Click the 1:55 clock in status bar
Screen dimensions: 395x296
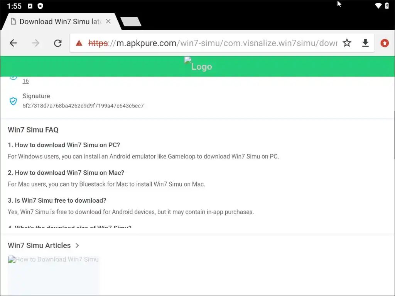click(14, 6)
